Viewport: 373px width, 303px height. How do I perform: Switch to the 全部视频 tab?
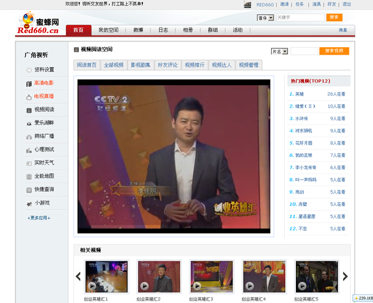click(x=114, y=65)
